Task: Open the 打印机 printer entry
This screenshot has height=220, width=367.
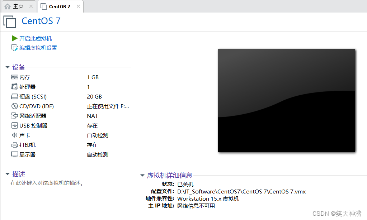Action: point(27,145)
